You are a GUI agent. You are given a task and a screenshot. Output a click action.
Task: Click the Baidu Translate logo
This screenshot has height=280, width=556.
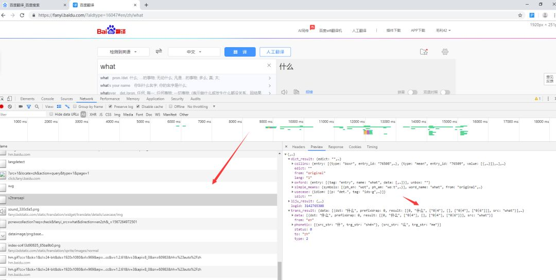[x=111, y=30]
